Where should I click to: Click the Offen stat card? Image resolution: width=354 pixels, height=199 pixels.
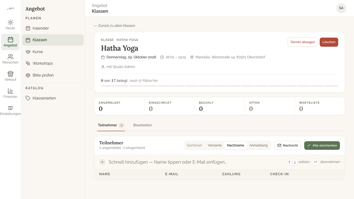(x=270, y=106)
